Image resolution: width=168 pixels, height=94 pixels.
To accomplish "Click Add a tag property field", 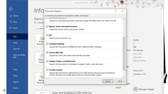I will tap(137, 57).
